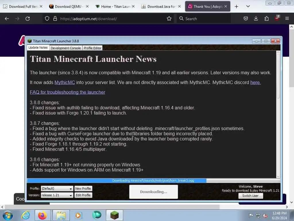Select the Thank You Adoptium tab
This screenshot has height=221, width=294.
207,7
